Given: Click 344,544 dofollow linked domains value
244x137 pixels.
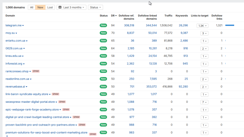Looking at the screenshot, I should pos(151,25).
